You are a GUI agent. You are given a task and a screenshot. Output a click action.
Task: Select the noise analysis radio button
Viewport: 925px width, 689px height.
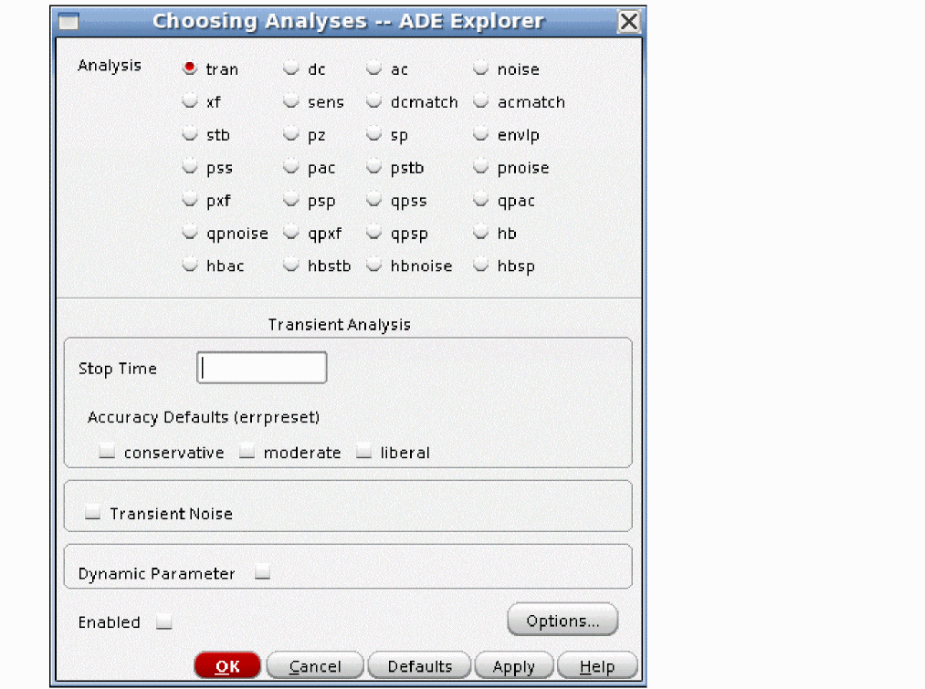pos(481,68)
